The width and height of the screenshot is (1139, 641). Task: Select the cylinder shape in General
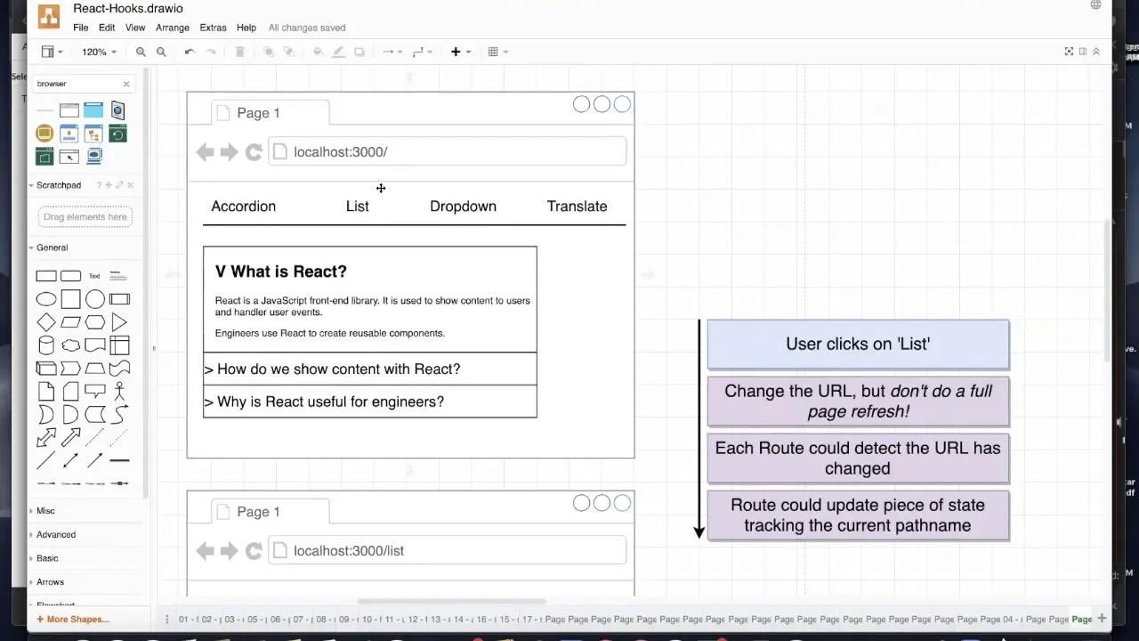click(x=45, y=345)
